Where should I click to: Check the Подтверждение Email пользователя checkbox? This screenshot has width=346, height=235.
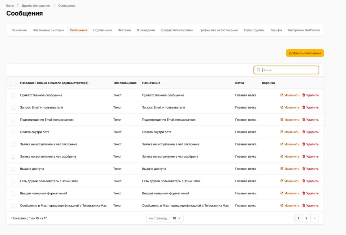pos(13,120)
